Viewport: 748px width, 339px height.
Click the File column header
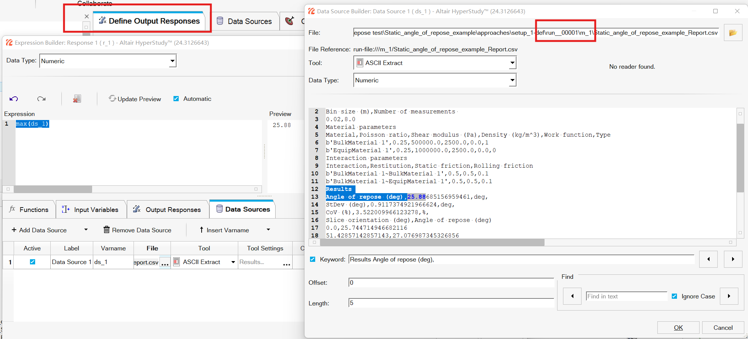pos(152,248)
